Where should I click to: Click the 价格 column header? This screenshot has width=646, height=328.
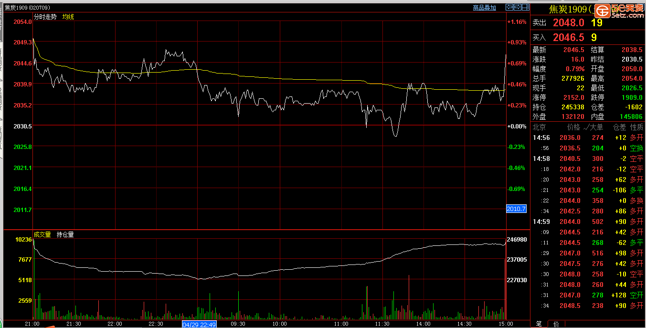[573, 127]
